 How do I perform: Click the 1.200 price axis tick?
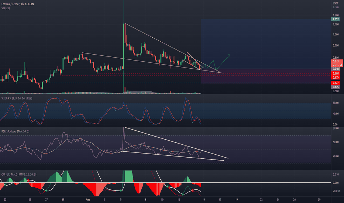pos(336,16)
